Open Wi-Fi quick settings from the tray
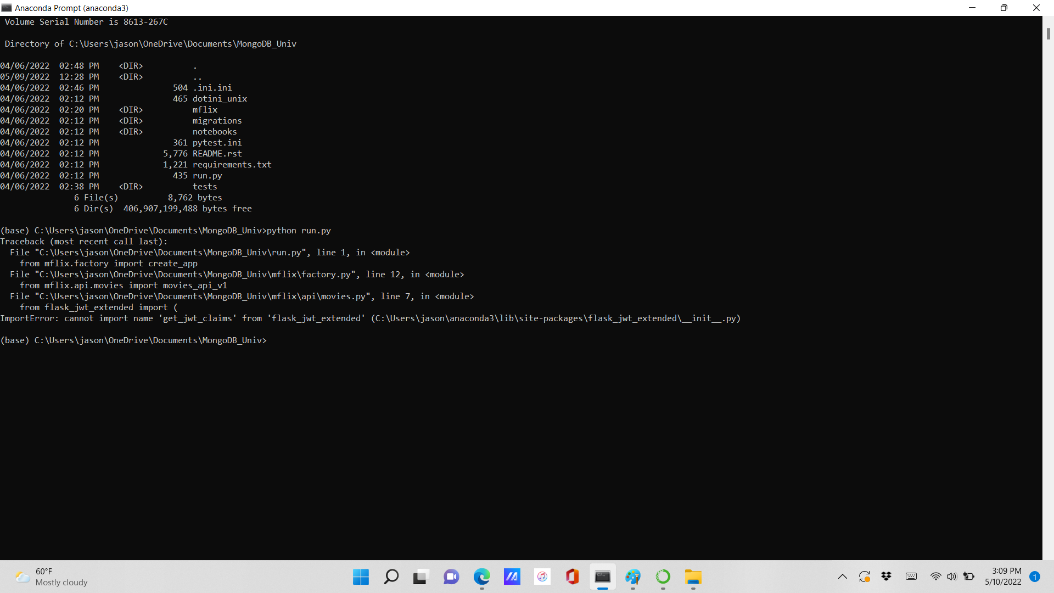Viewport: 1054px width, 593px height. point(936,577)
